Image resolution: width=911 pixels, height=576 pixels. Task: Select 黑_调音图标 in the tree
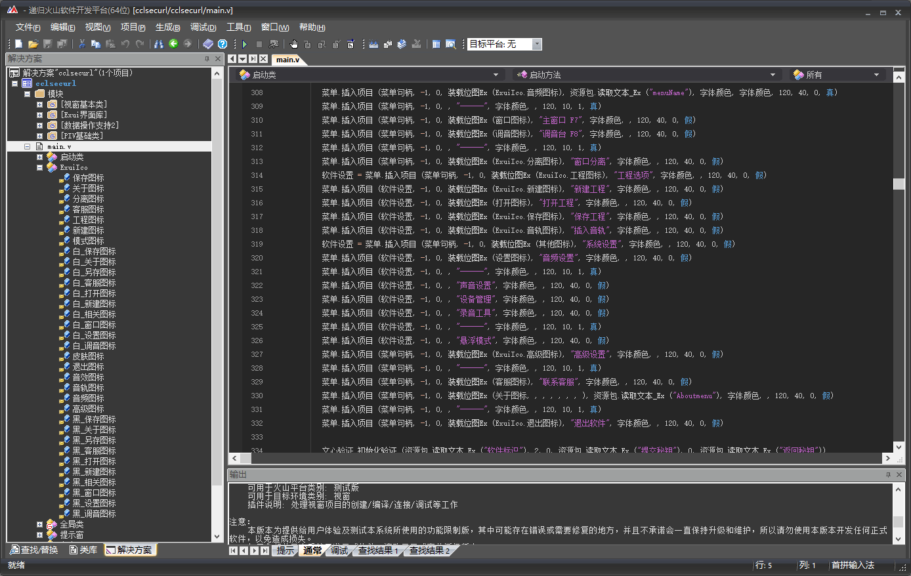pos(94,514)
